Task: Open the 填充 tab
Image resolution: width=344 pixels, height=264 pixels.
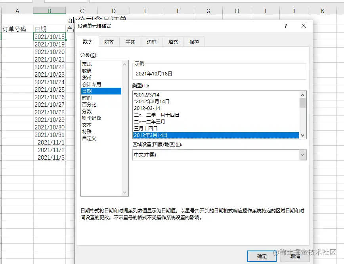Action: click(173, 42)
